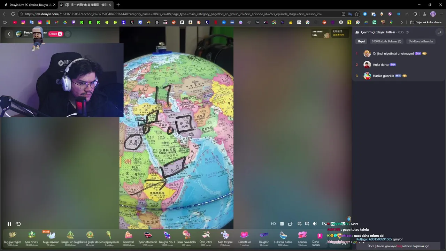This screenshot has width=446, height=251.
Task: Bookmark this page with the star icon
Action: [356, 14]
